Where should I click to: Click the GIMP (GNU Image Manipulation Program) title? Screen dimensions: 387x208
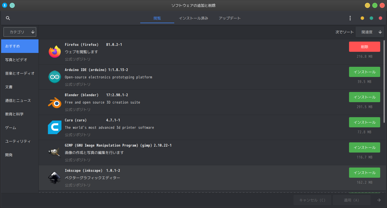[108, 145]
